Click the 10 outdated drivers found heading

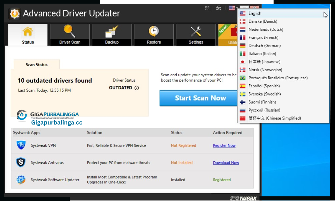(x=55, y=80)
